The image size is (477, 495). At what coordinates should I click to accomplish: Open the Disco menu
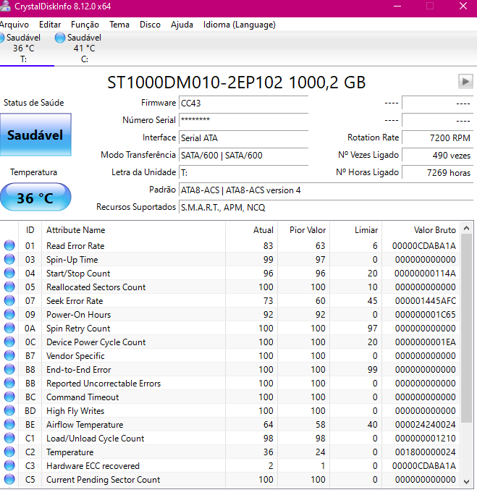tap(150, 25)
